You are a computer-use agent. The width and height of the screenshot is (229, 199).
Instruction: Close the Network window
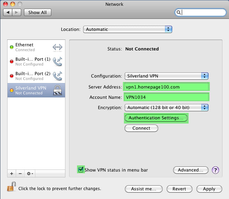point(5,4)
